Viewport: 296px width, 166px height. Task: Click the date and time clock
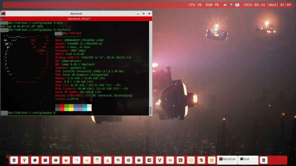coord(267,5)
